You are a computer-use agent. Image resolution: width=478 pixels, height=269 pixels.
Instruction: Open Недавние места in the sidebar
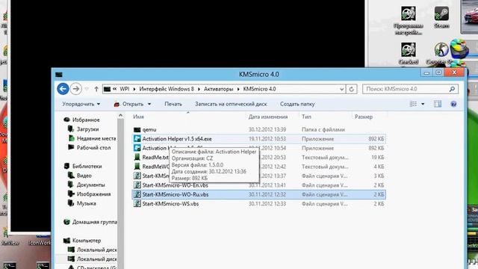click(x=96, y=138)
